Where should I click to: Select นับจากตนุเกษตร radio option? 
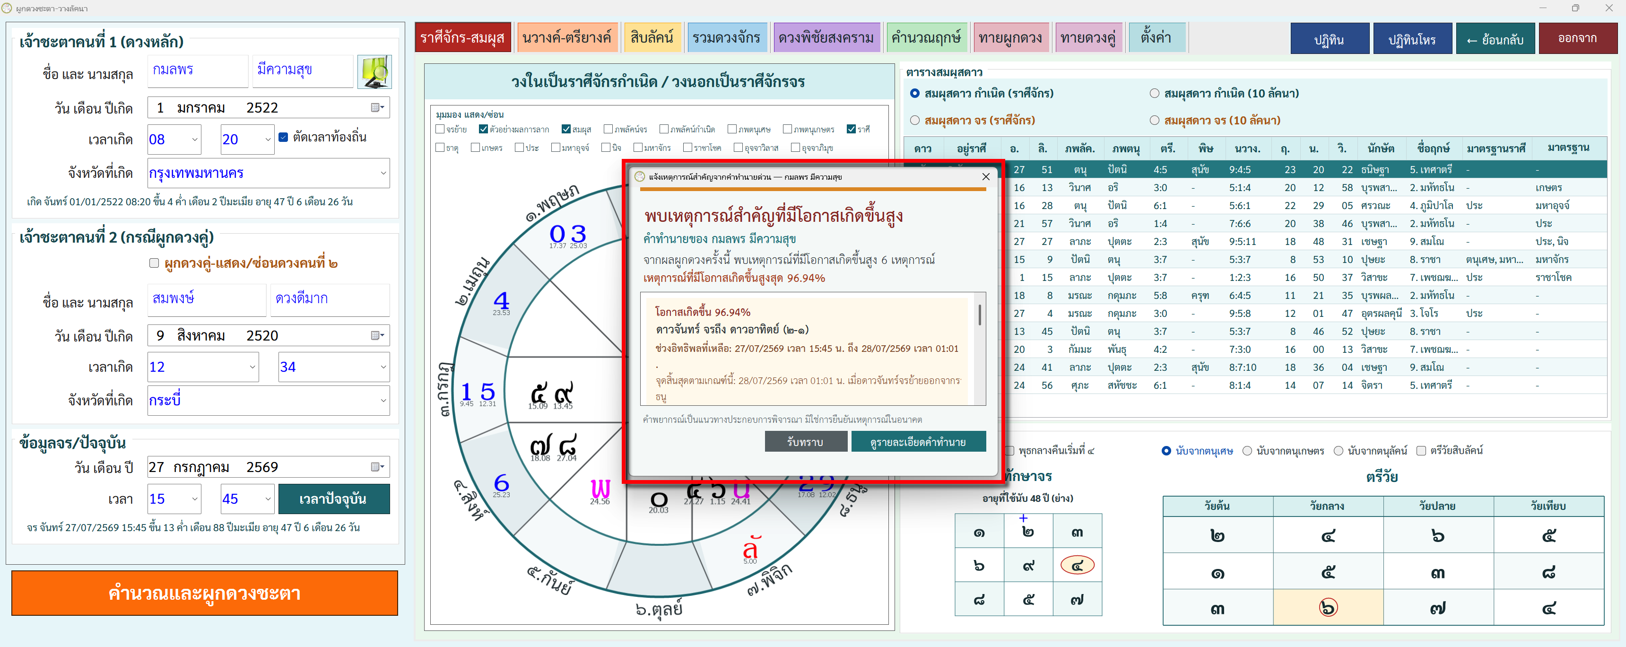[1247, 451]
